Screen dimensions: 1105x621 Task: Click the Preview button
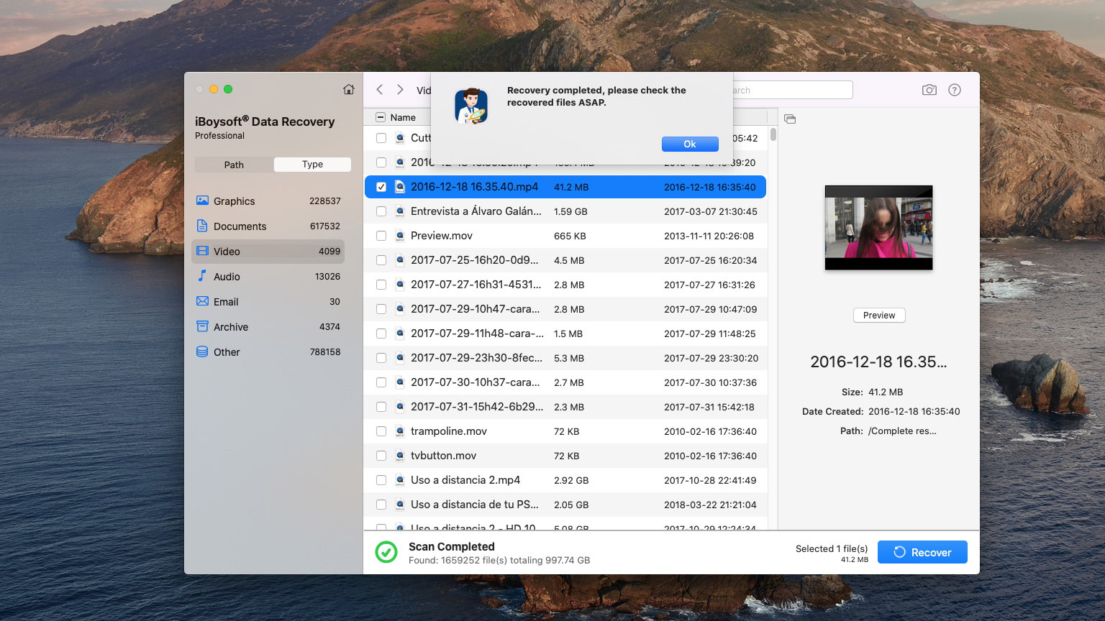point(879,315)
